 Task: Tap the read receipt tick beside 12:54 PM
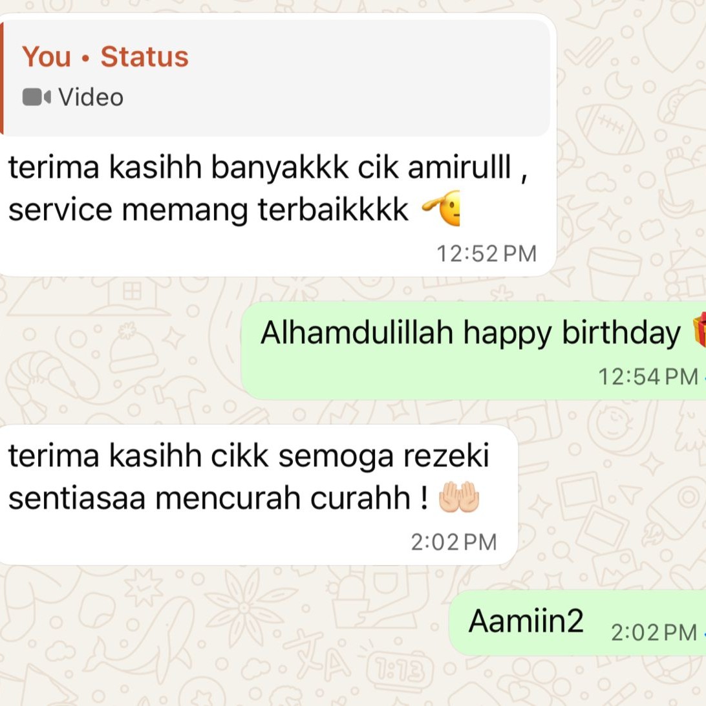click(703, 377)
